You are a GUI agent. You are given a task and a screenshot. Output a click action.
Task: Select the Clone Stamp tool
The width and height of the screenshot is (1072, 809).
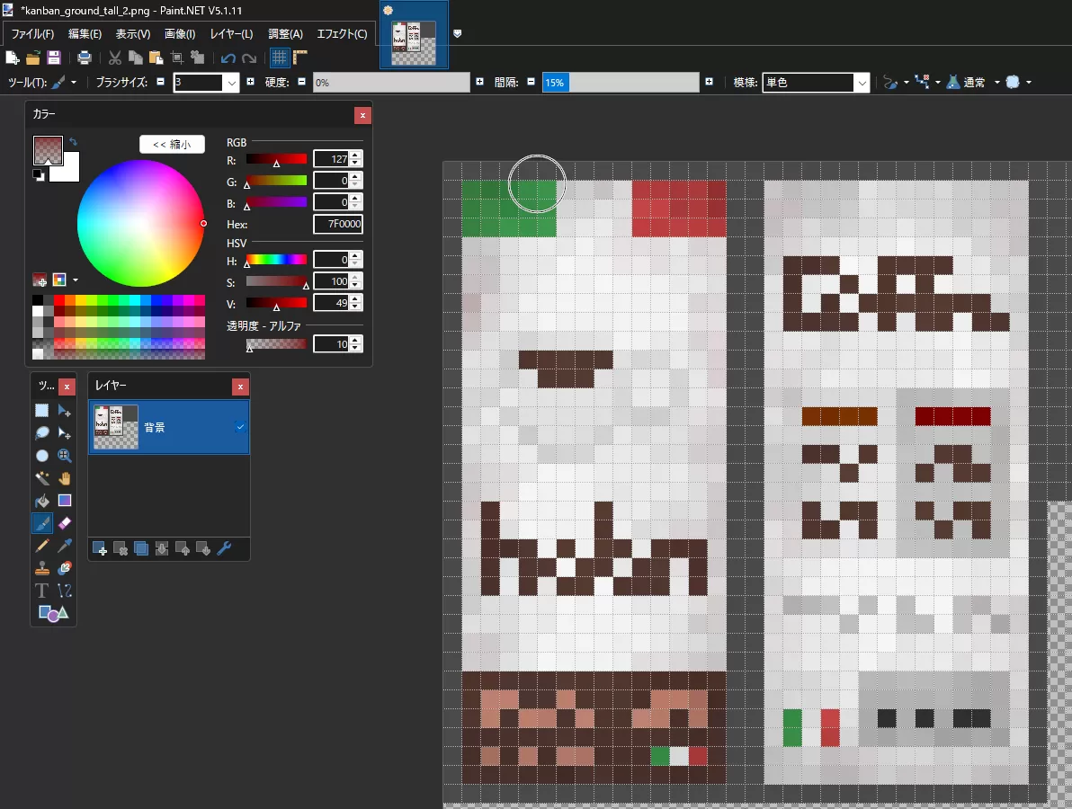pos(41,568)
